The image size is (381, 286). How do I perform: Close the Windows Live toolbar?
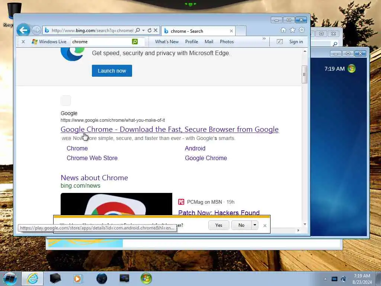click(x=23, y=42)
